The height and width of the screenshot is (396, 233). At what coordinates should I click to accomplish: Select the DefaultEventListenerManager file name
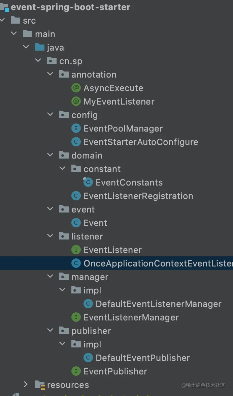click(x=159, y=304)
